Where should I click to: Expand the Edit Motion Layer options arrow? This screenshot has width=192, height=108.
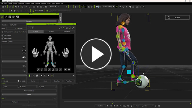[73, 75]
